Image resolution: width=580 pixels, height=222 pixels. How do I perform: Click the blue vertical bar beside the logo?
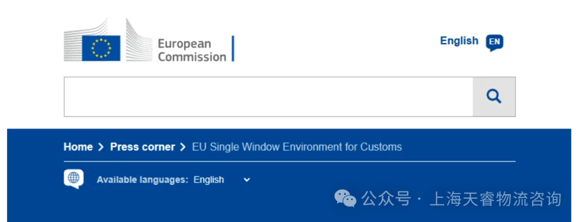pyautogui.click(x=233, y=49)
